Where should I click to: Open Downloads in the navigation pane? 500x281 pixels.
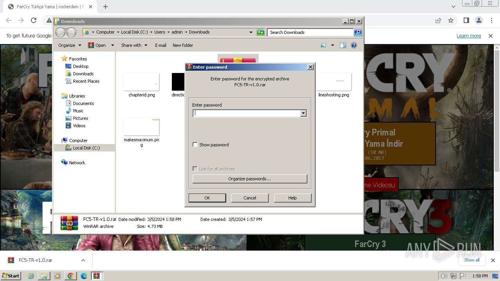click(83, 74)
